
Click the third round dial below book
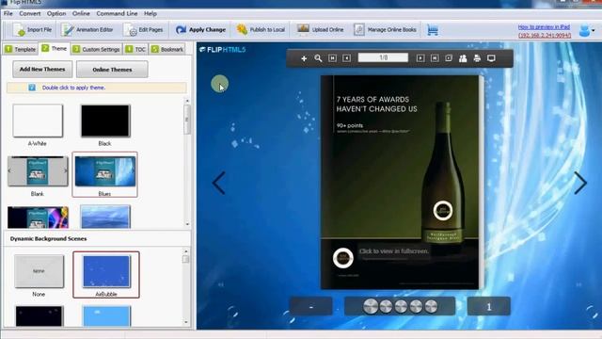[x=401, y=307]
